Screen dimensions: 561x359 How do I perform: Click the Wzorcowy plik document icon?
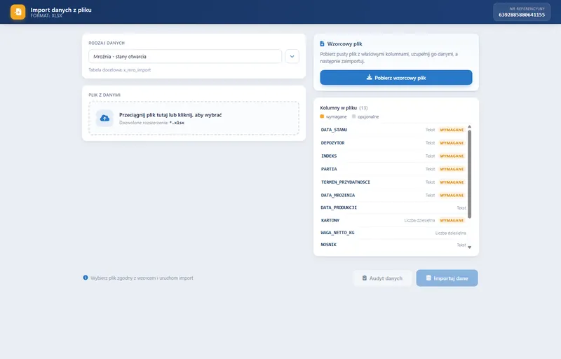pos(322,43)
